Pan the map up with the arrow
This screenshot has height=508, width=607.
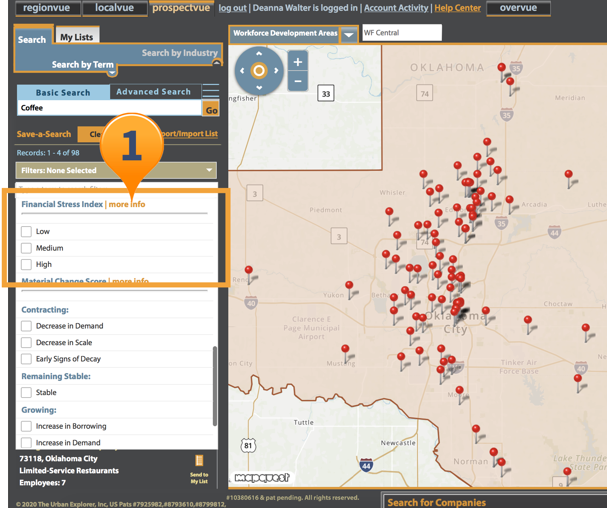pos(259,54)
